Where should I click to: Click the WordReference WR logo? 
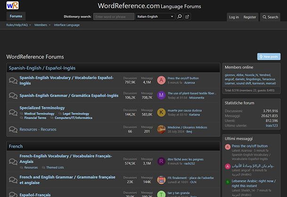tap(12, 5)
